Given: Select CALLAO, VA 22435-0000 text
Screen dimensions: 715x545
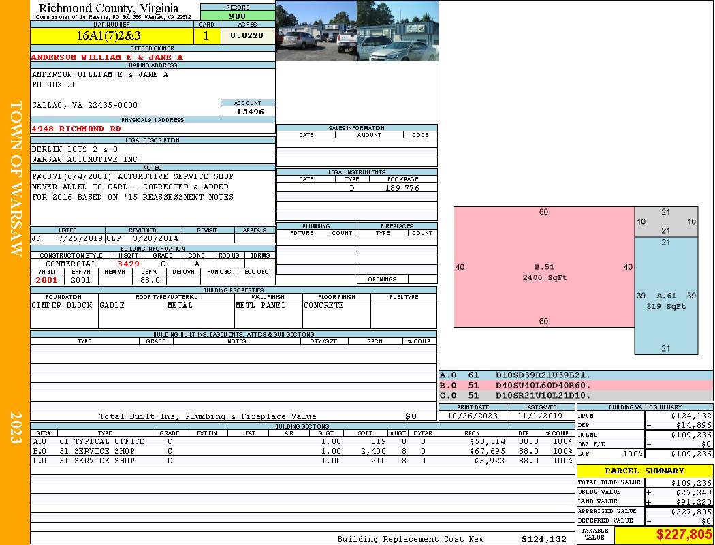Looking at the screenshot, I should 84,105.
